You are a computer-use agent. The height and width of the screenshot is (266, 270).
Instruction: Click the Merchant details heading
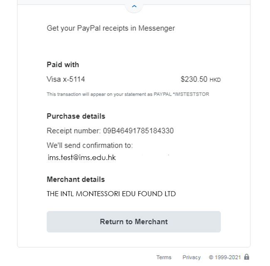(x=76, y=180)
